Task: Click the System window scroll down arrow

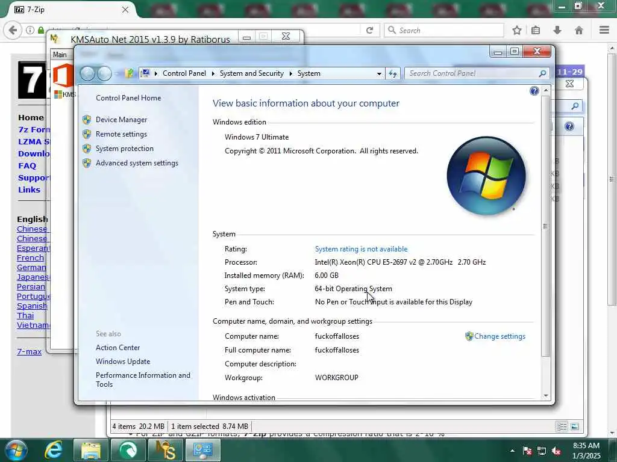Action: (x=546, y=396)
